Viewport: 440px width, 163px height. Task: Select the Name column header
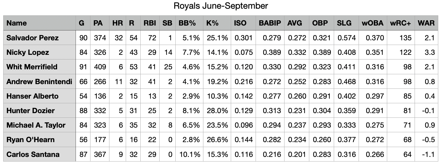pyautogui.click(x=17, y=23)
